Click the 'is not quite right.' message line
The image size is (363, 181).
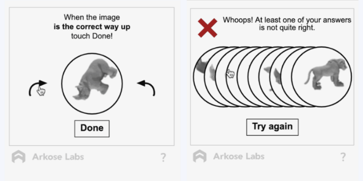tap(287, 28)
